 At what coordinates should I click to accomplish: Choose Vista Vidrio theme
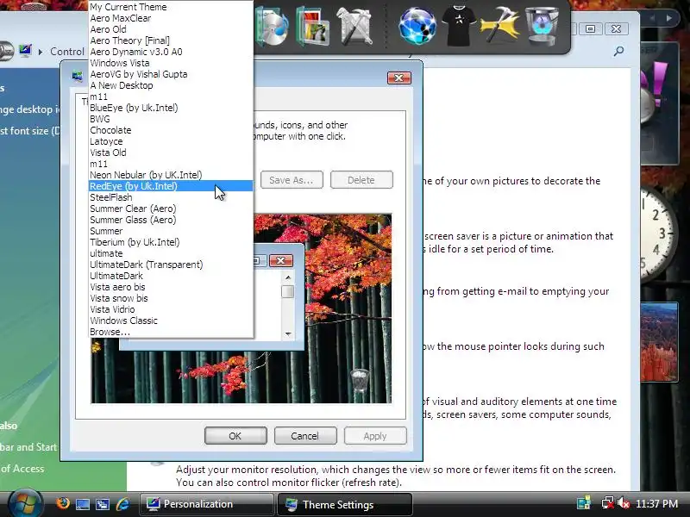coord(171,309)
